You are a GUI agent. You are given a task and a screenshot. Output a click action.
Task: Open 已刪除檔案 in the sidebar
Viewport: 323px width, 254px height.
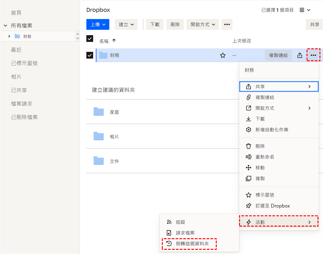click(x=24, y=117)
